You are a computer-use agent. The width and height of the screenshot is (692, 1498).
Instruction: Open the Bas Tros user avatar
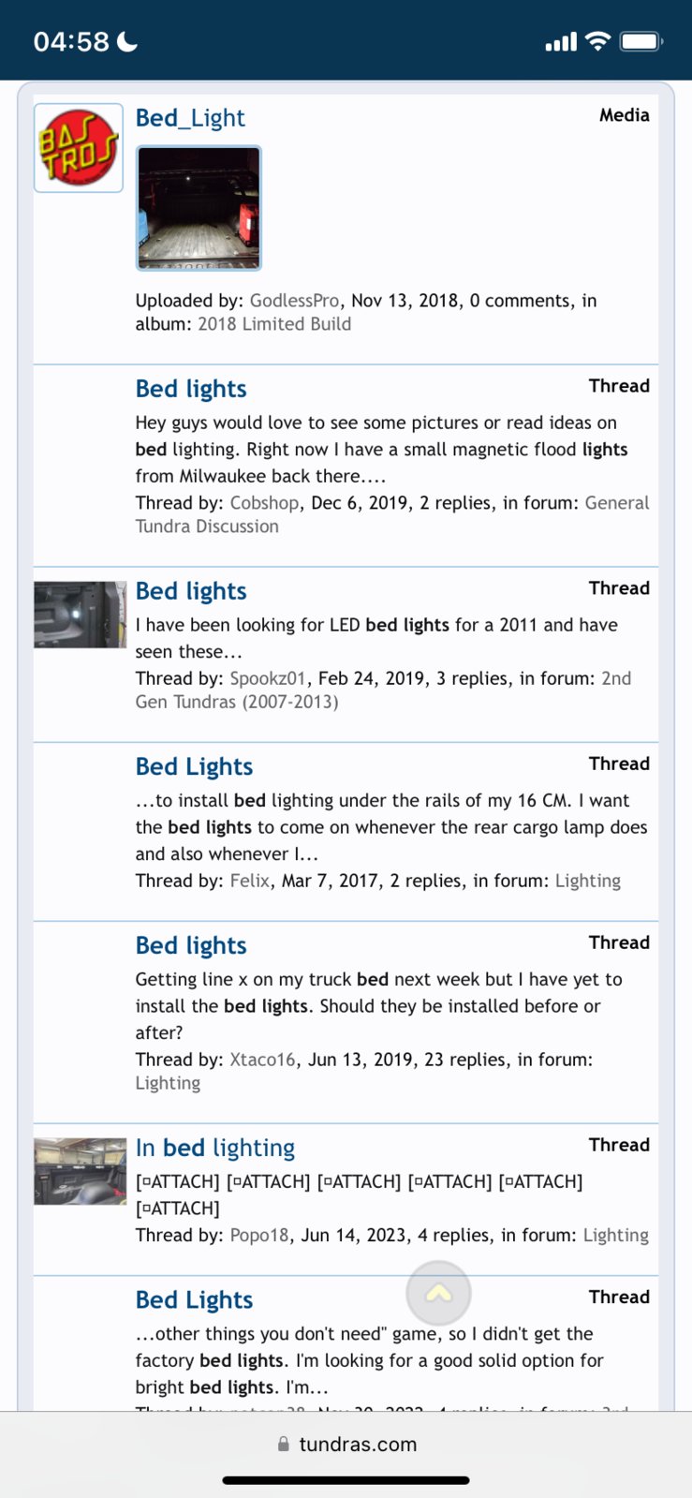coord(79,148)
